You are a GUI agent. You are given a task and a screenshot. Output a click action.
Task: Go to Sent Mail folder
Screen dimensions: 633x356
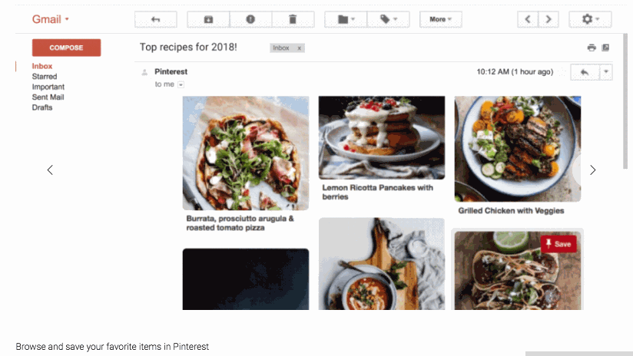48,97
